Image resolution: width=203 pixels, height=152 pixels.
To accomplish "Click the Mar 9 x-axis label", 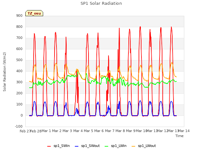I will click(131, 131).
